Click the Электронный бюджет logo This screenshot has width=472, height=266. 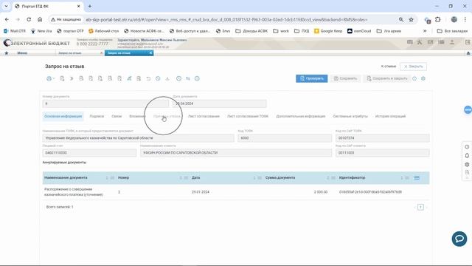36,43
